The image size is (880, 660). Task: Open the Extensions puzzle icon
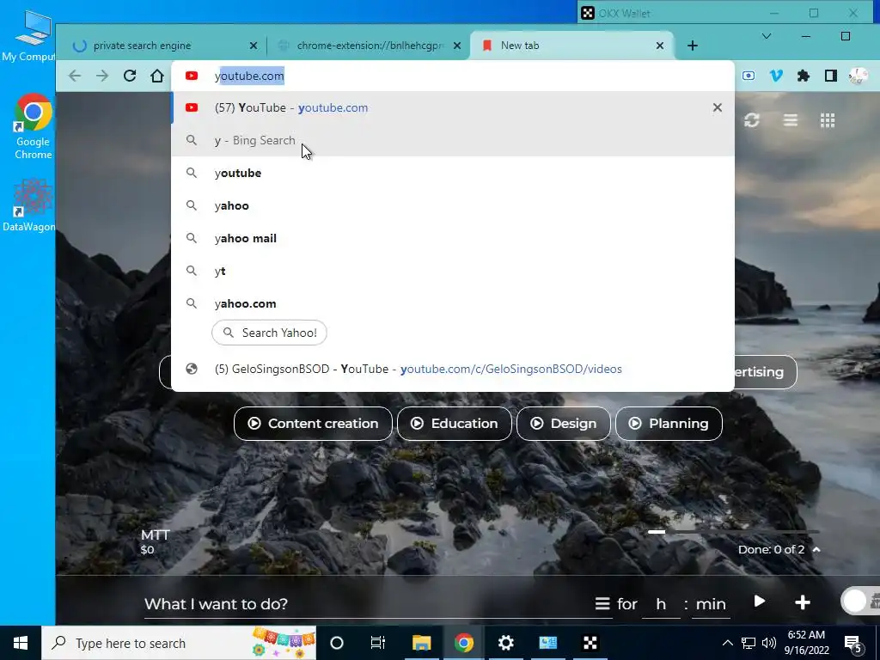(804, 76)
